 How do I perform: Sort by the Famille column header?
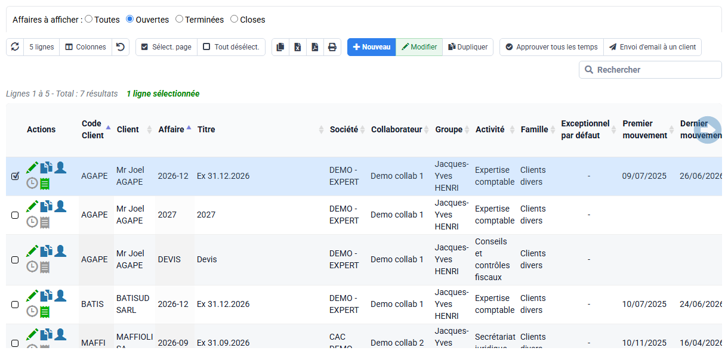pos(538,129)
